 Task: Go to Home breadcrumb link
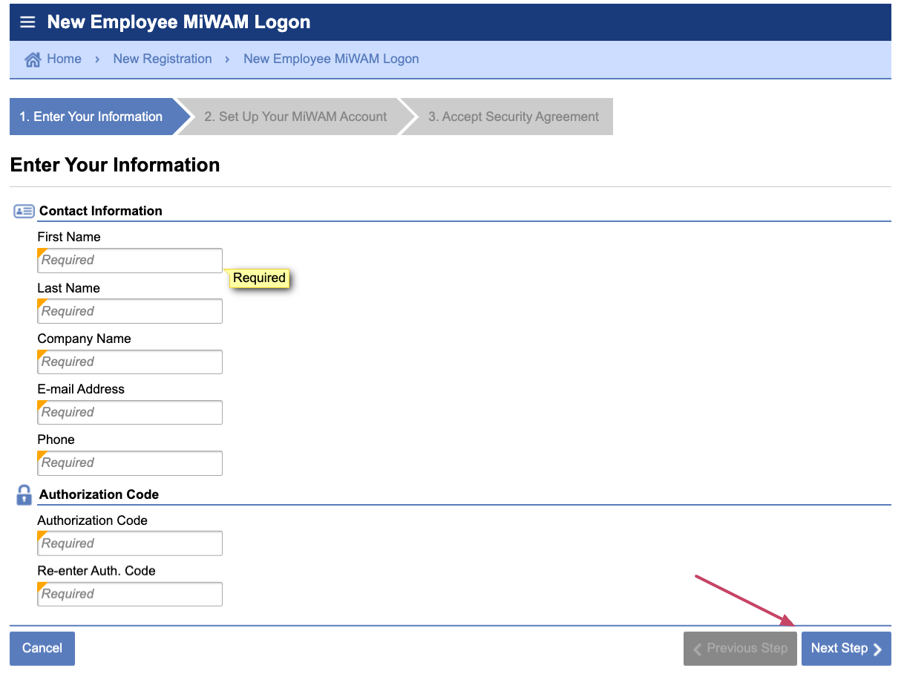pyautogui.click(x=64, y=59)
